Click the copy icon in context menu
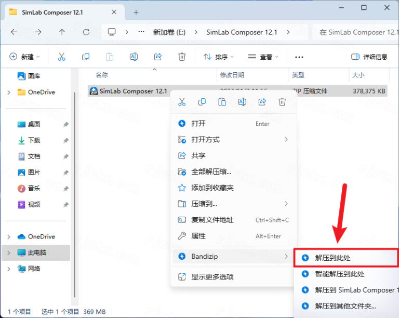The width and height of the screenshot is (399, 318). click(202, 102)
